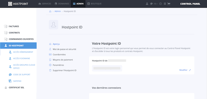Screen dimensions: 207x99
Task: Click the Control Panel label
Action: (190, 4)
